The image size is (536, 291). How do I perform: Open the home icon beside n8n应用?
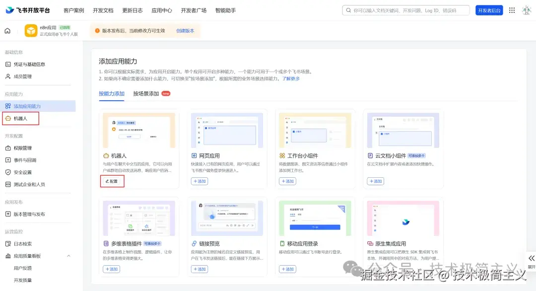(x=7, y=31)
